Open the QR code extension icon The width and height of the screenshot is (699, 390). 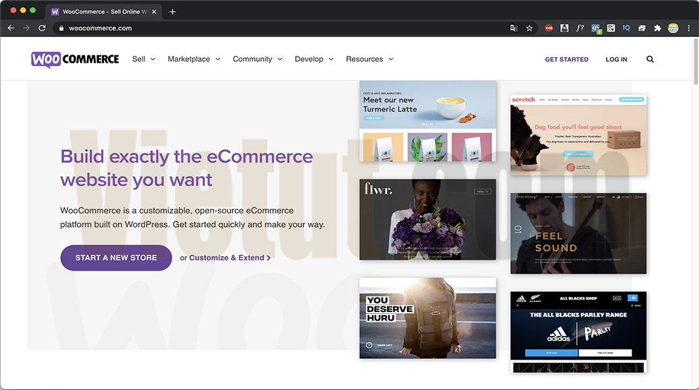point(611,28)
